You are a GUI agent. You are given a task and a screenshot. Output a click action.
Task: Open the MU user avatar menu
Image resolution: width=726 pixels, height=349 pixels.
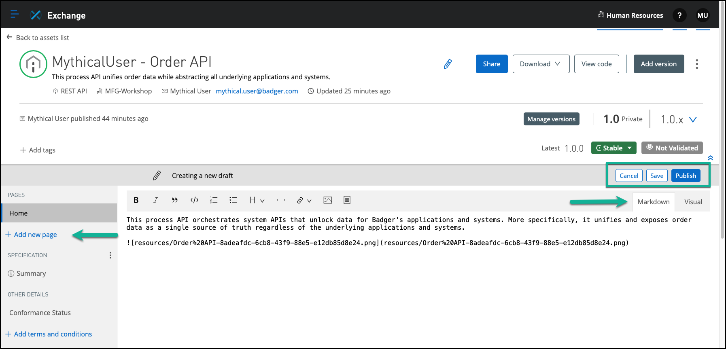click(x=703, y=15)
